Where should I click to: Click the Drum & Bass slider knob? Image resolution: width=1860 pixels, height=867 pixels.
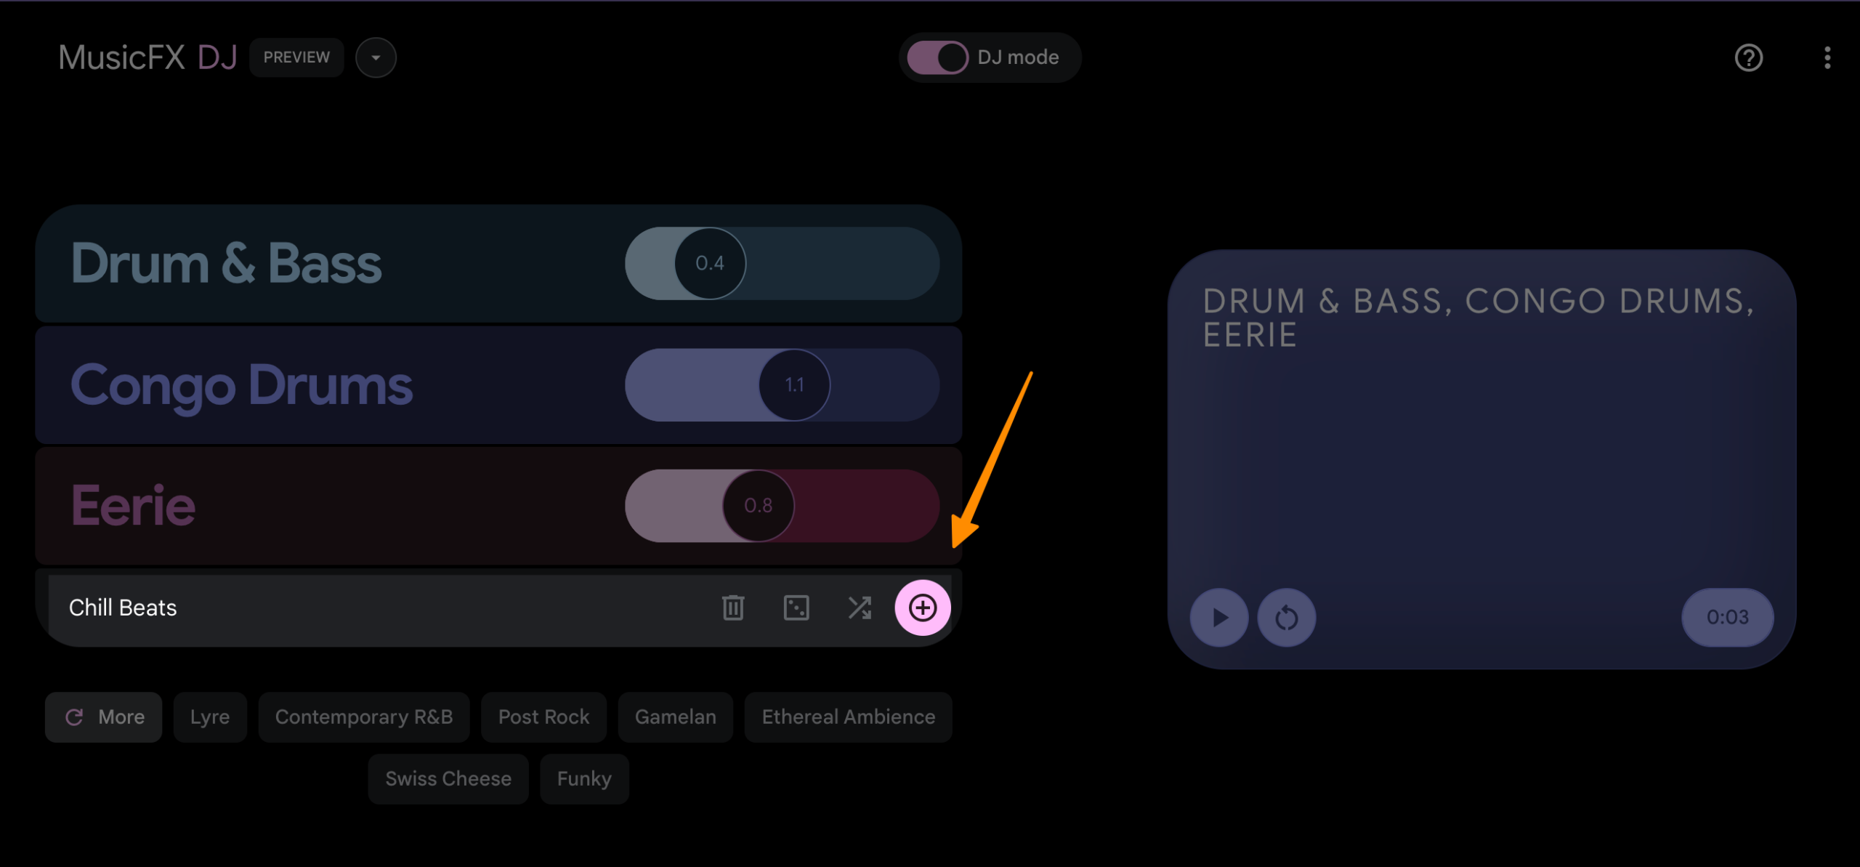coord(710,263)
